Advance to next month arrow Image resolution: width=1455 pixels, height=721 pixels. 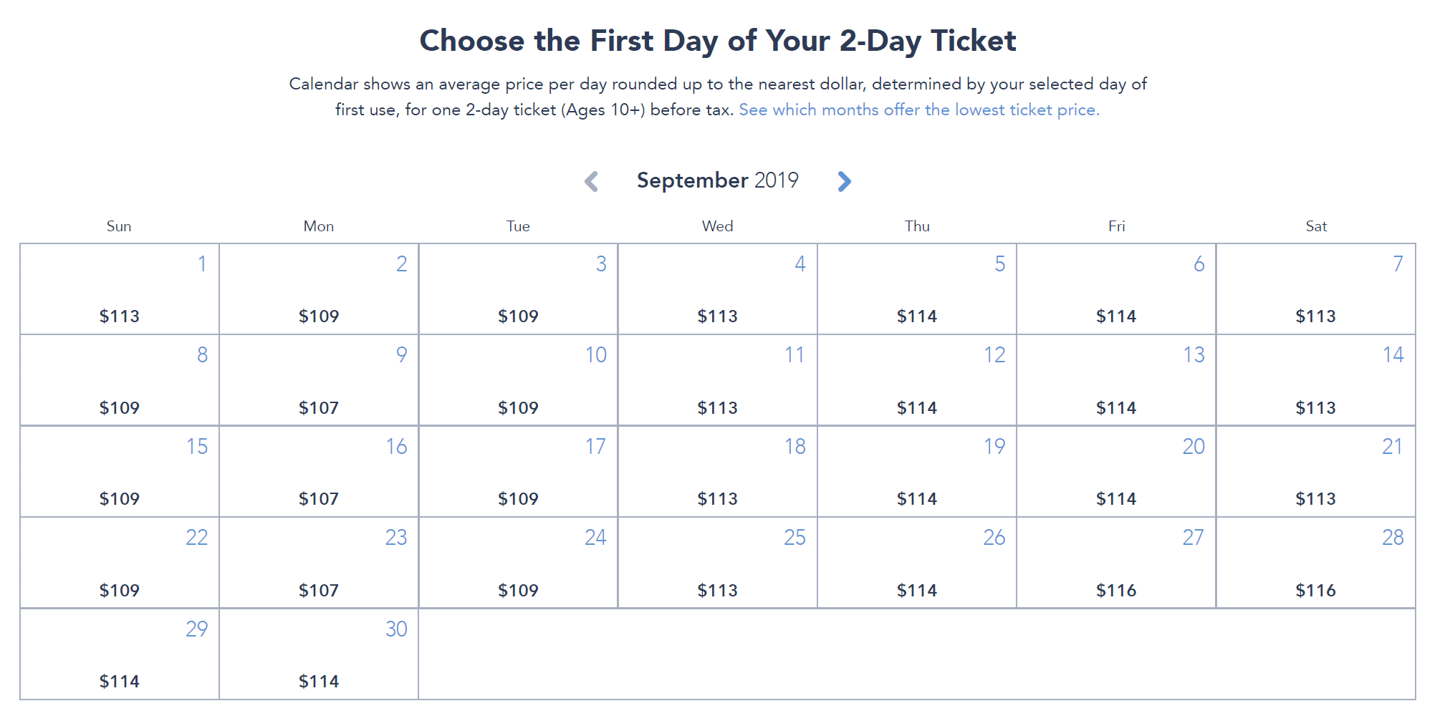click(845, 181)
